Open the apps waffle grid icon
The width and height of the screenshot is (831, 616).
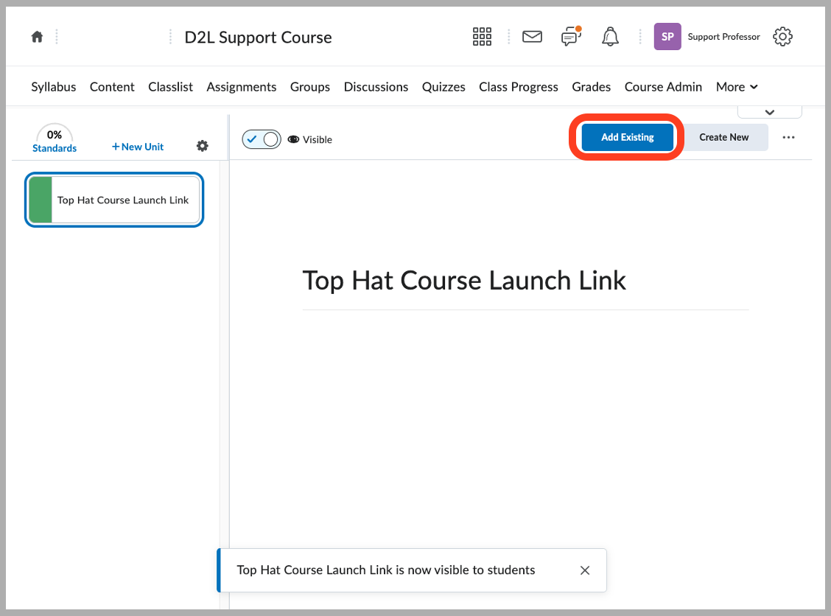point(482,36)
